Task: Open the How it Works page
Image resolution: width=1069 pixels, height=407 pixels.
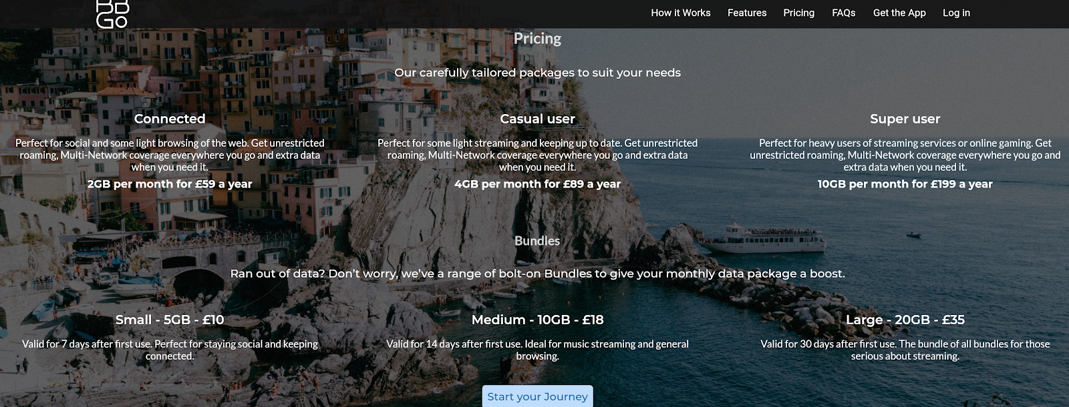Action: click(681, 13)
